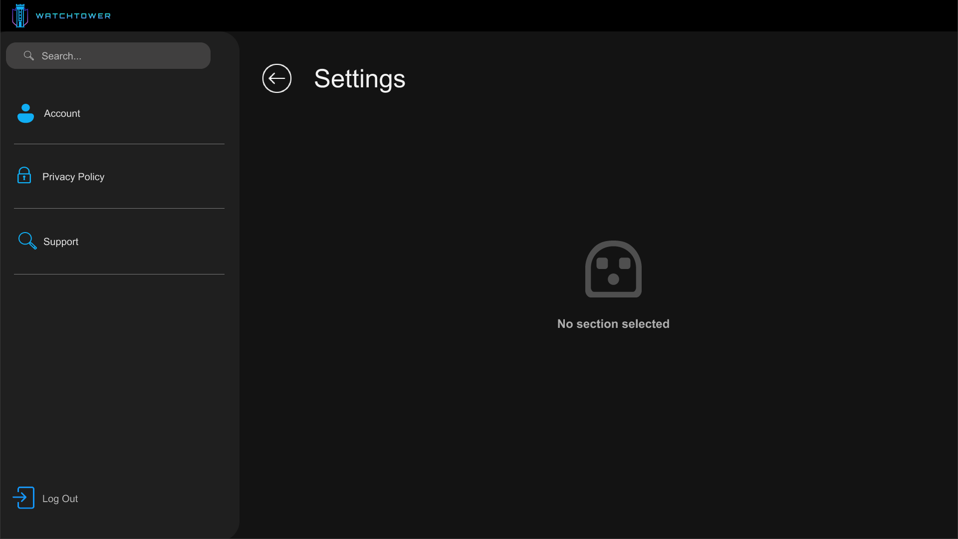958x539 pixels.
Task: Go back using the circled left arrow
Action: click(277, 78)
